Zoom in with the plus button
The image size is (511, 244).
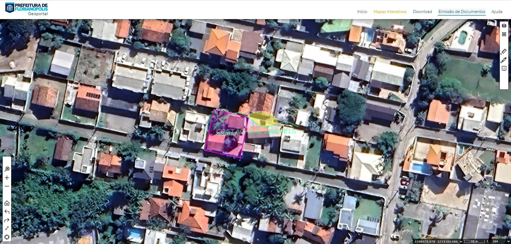7,178
